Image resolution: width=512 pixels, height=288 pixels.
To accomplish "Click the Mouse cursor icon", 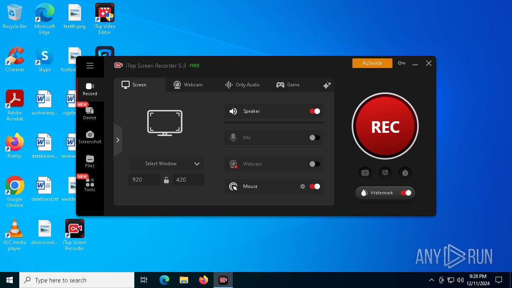I will [233, 186].
